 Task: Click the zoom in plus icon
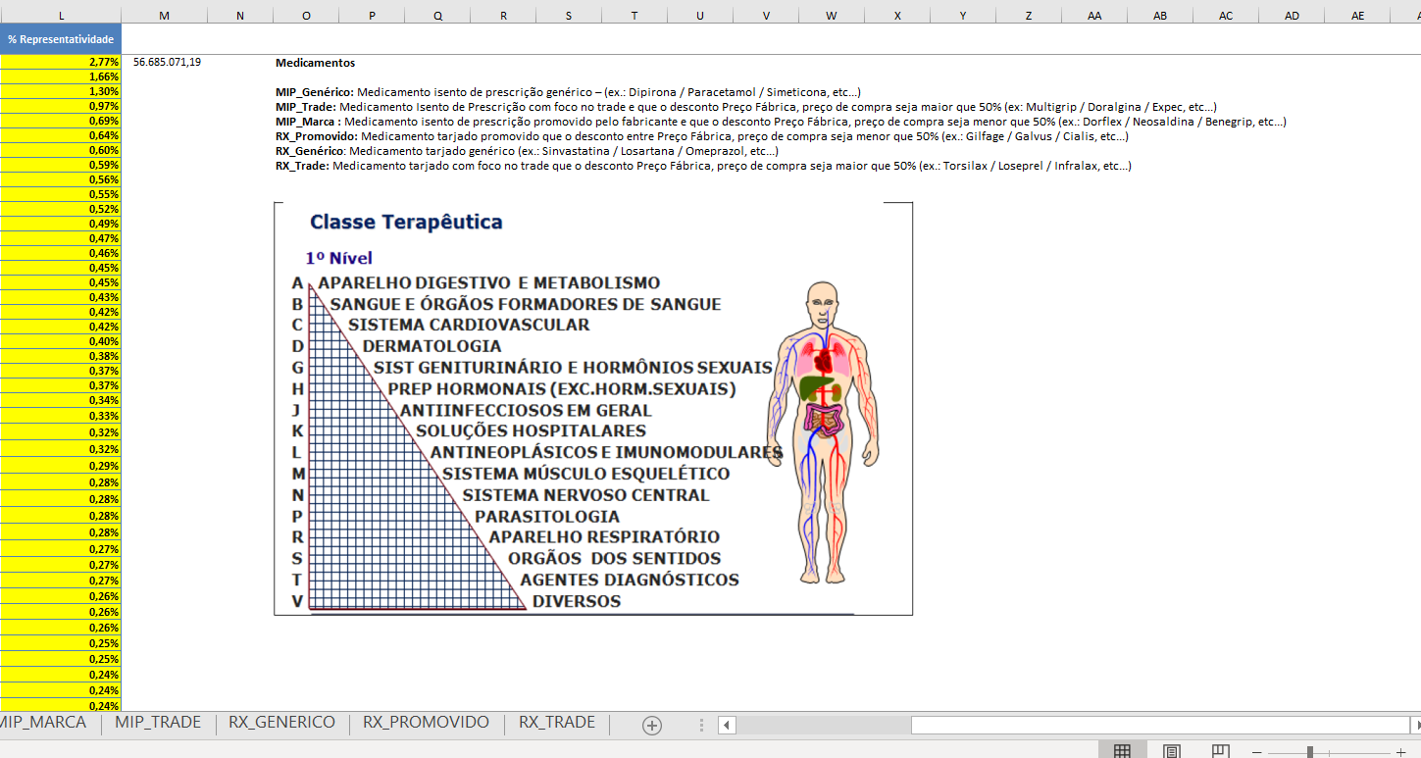(x=1400, y=752)
